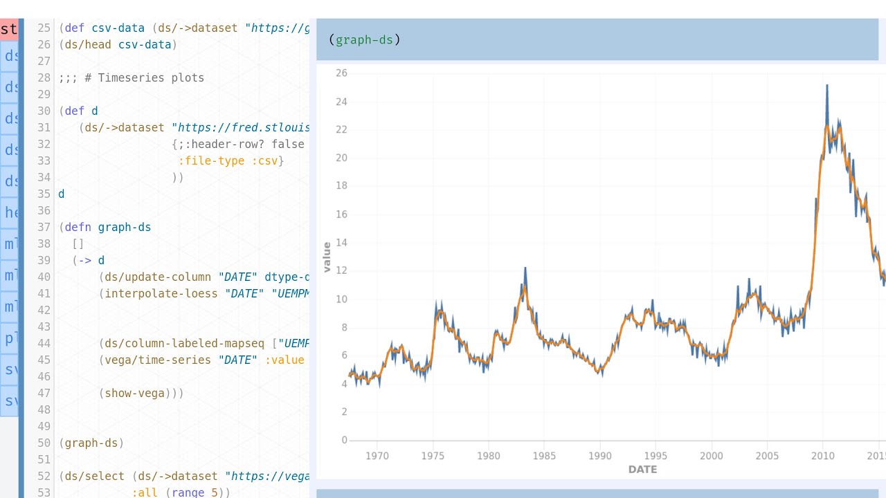Click the 1970 tick label on x-axis
The width and height of the screenshot is (886, 498).
pyautogui.click(x=377, y=456)
